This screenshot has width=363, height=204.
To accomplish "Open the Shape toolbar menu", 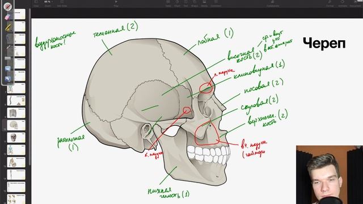I will point(195,3).
